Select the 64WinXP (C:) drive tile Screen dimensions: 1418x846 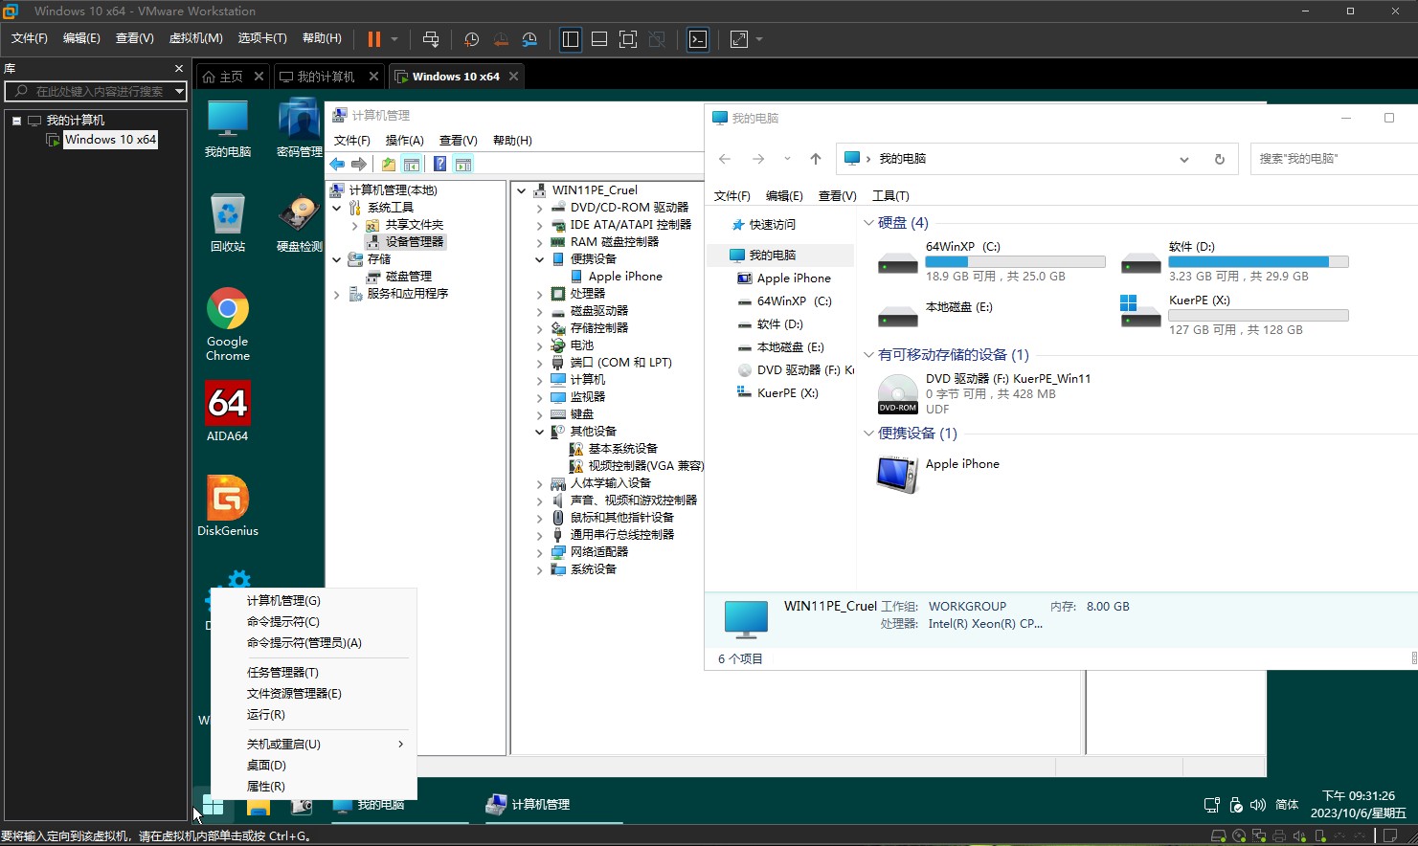(990, 261)
